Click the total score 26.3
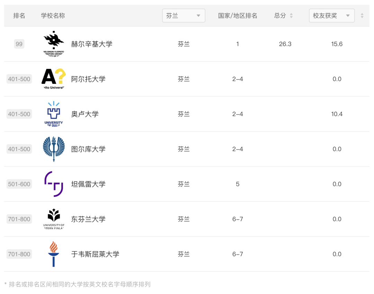 285,44
